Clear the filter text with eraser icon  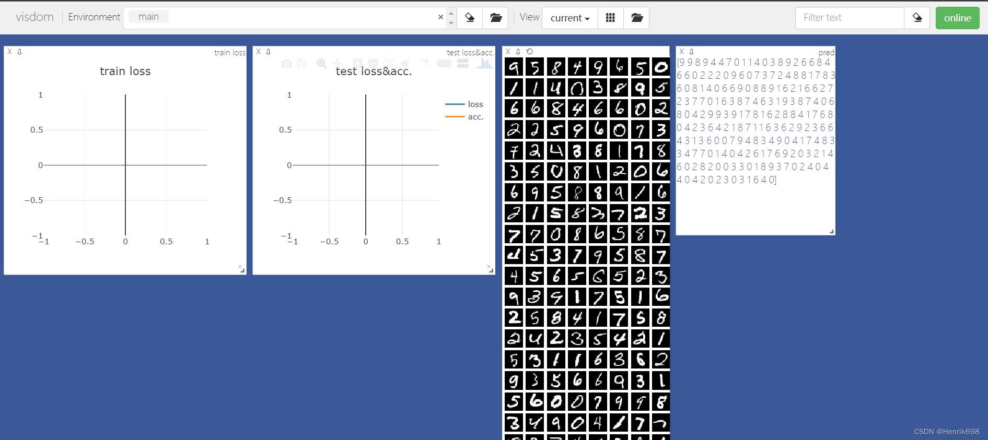click(x=917, y=18)
